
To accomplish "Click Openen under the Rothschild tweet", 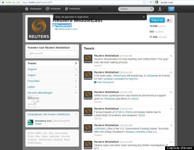I will (98, 66).
